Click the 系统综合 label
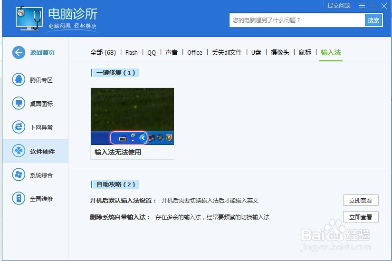The width and height of the screenshot is (392, 261). (x=41, y=175)
